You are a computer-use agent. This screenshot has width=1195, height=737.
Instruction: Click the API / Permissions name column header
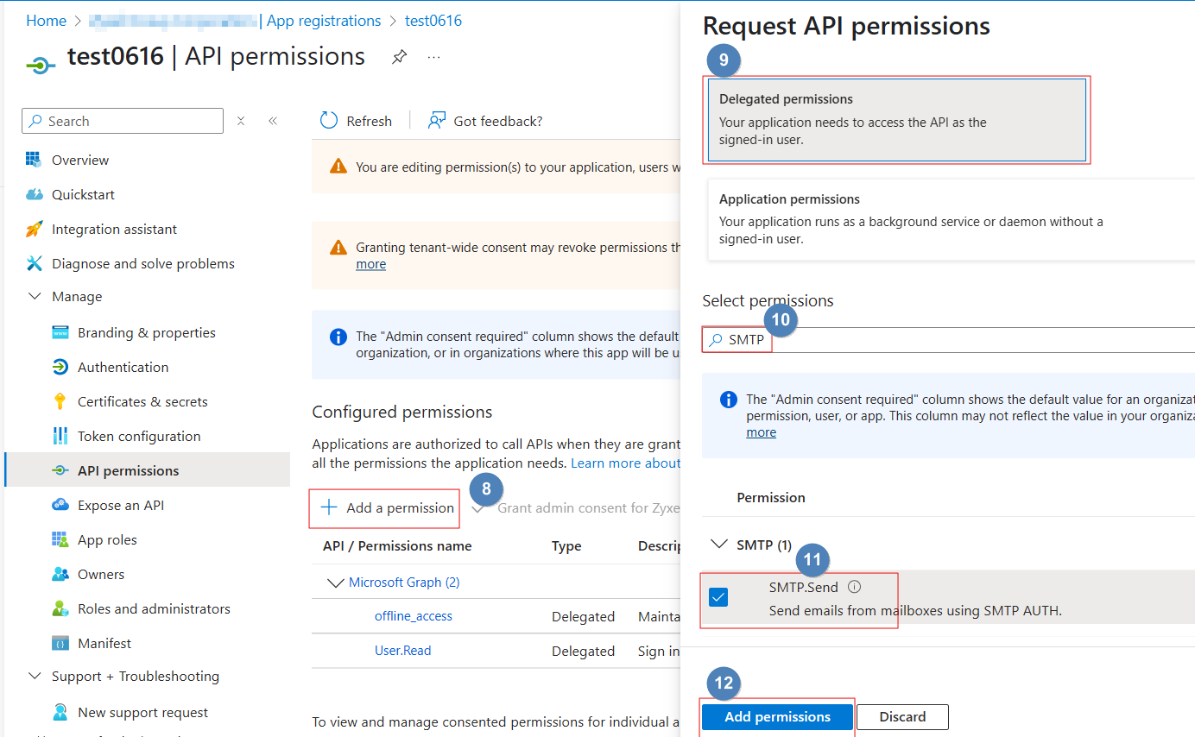click(397, 546)
